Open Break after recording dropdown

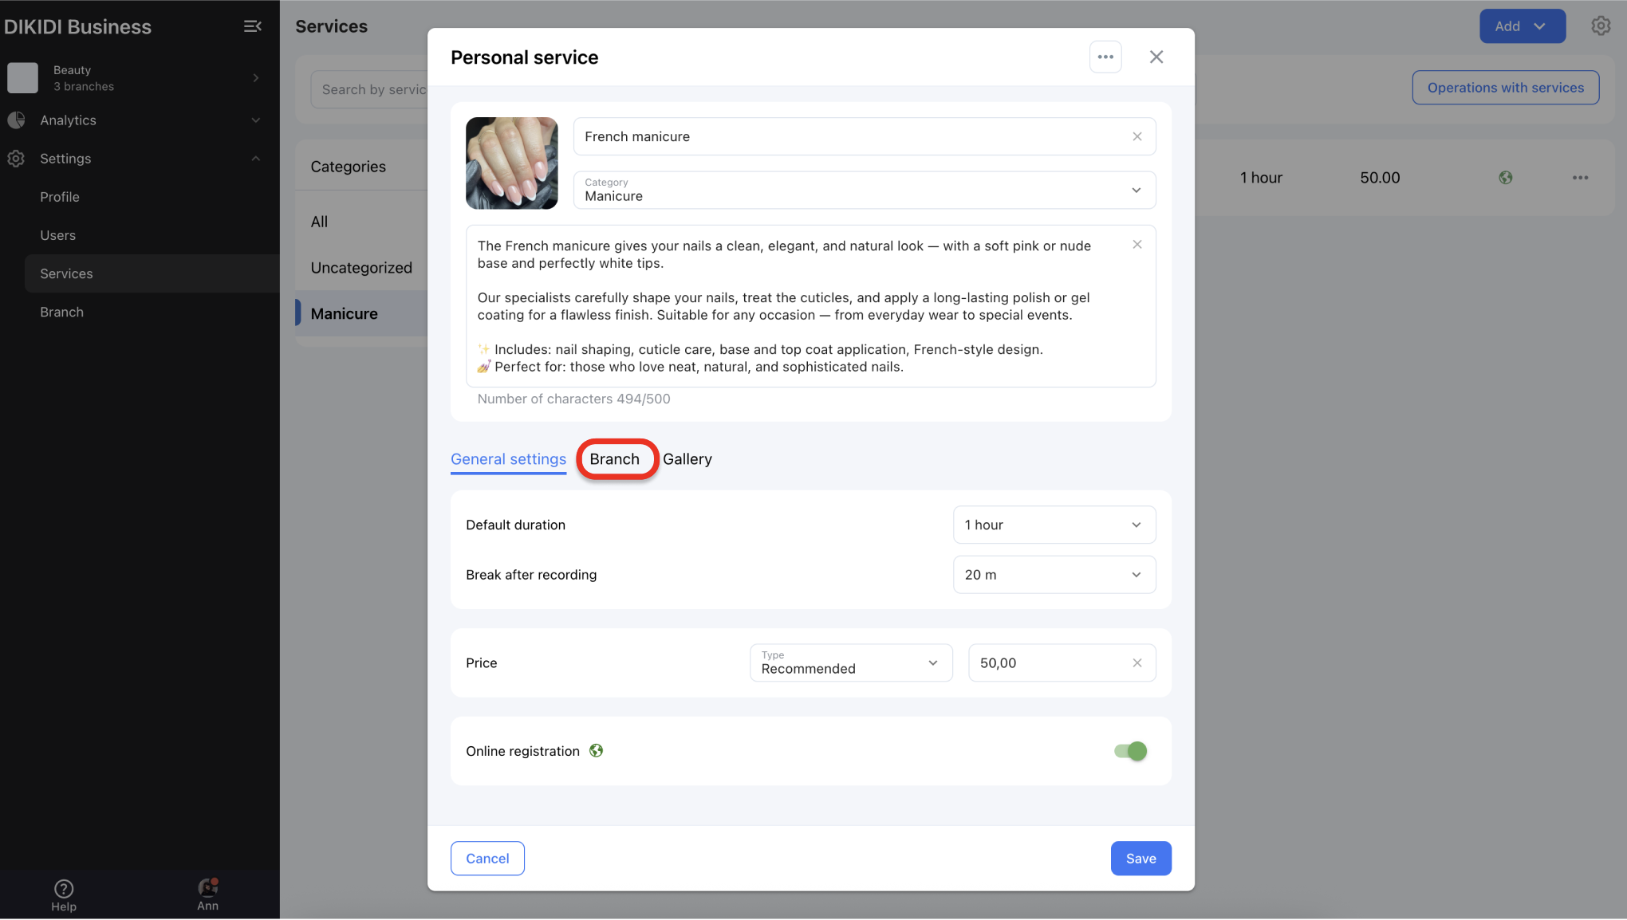tap(1054, 575)
